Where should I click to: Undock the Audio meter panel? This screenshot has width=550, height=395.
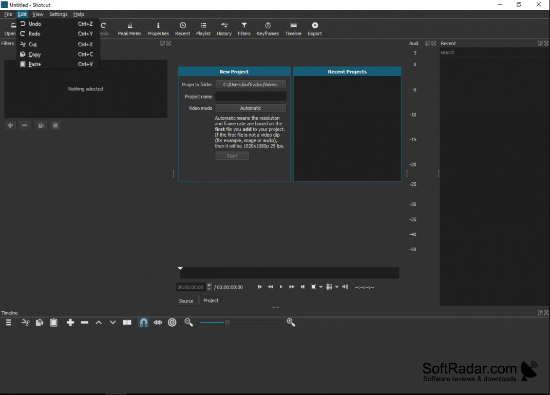pyautogui.click(x=428, y=43)
